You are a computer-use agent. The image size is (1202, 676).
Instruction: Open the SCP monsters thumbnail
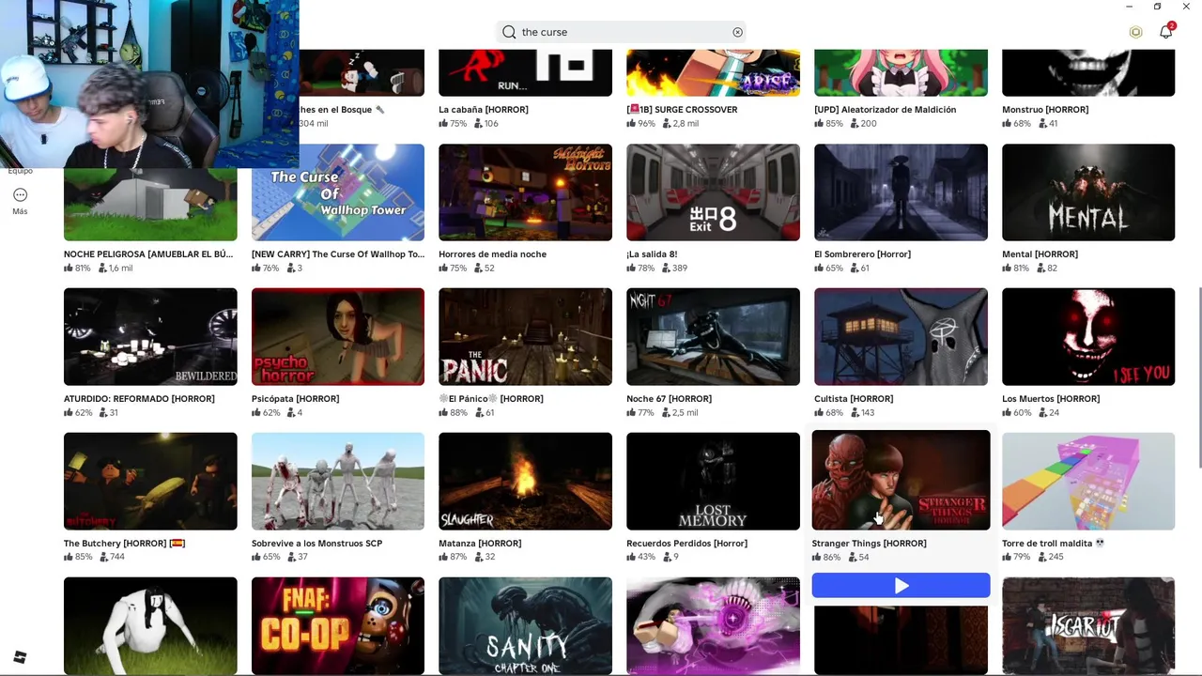point(338,482)
